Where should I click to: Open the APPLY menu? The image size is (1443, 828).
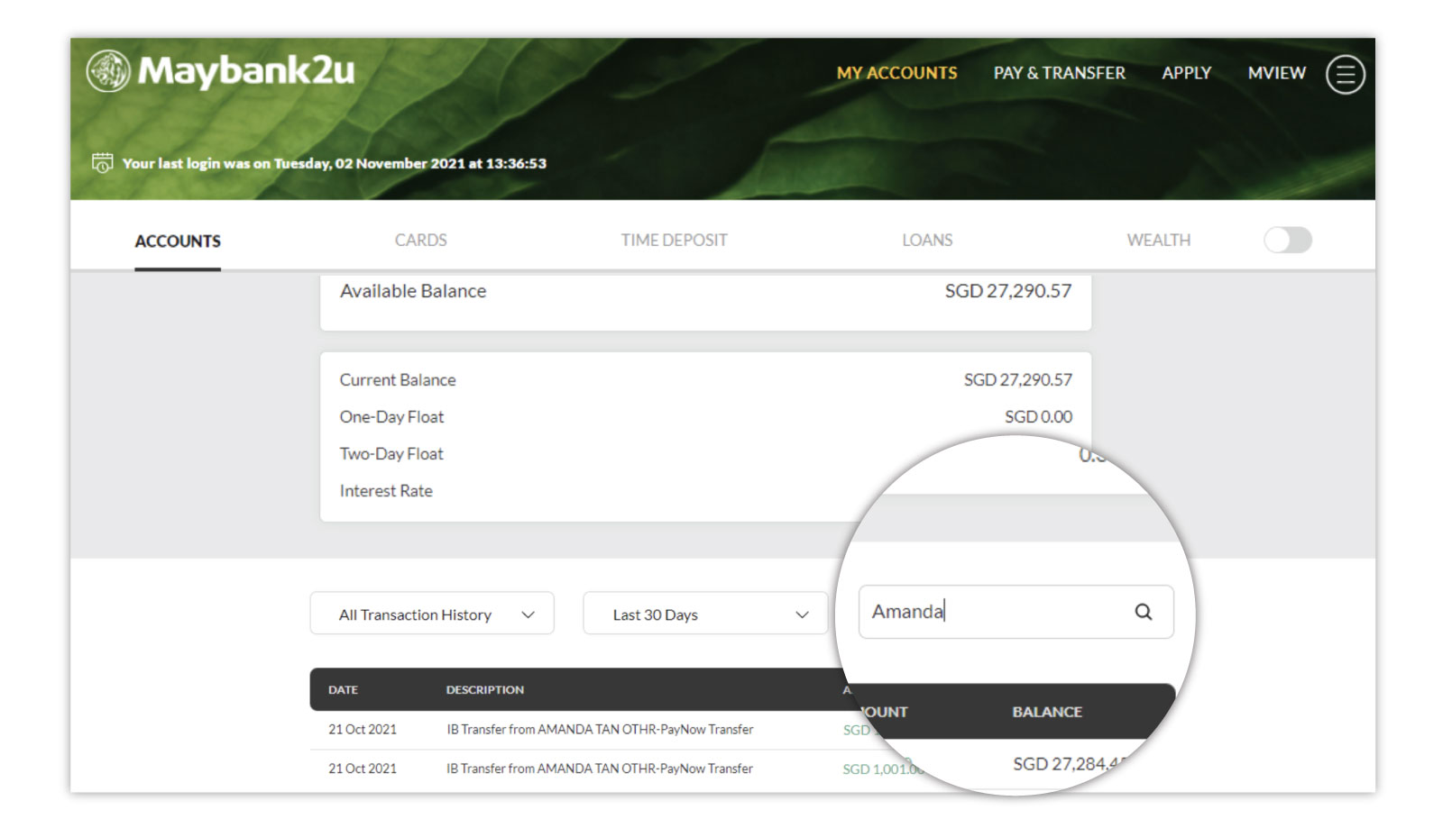(1186, 73)
